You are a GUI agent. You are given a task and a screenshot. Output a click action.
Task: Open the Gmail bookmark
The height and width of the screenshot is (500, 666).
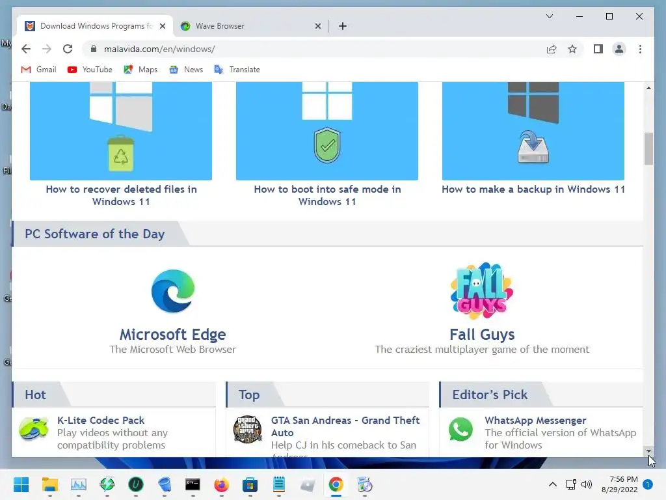click(38, 69)
